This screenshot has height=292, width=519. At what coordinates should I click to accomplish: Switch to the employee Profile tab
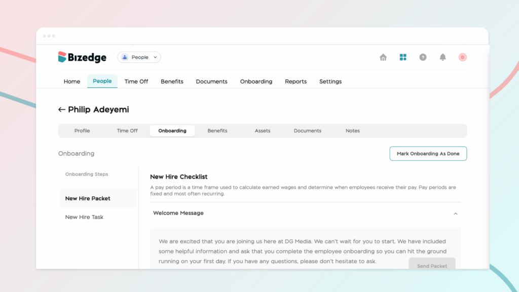[x=82, y=131]
